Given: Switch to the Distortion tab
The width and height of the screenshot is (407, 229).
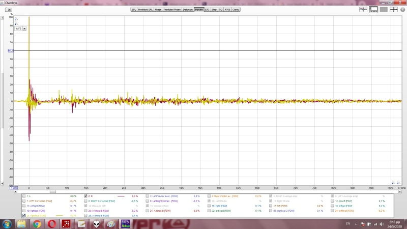Looking at the screenshot, I should [188, 9].
